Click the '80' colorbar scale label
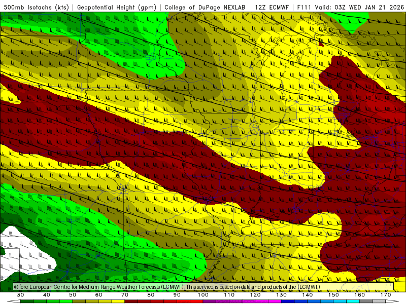 coord(151,295)
